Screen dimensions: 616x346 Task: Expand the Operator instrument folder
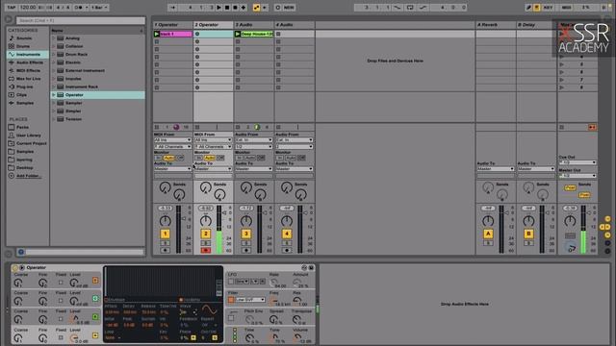point(54,95)
